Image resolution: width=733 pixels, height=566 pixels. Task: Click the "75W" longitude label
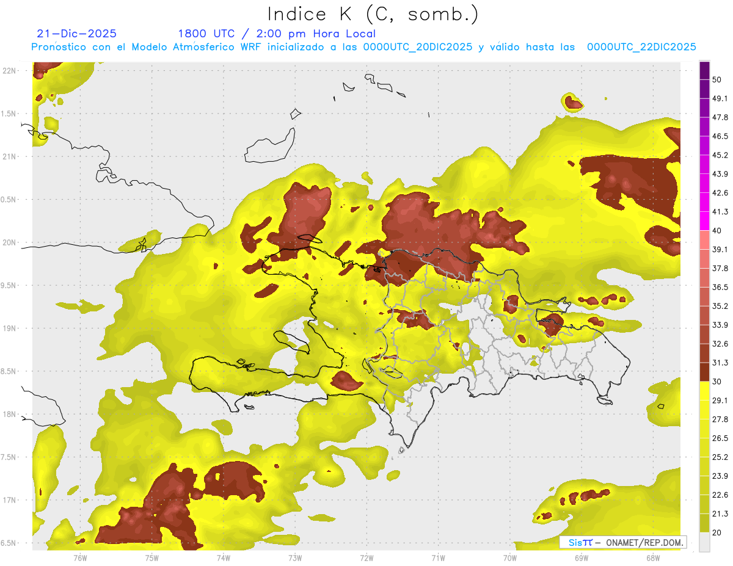pyautogui.click(x=151, y=557)
